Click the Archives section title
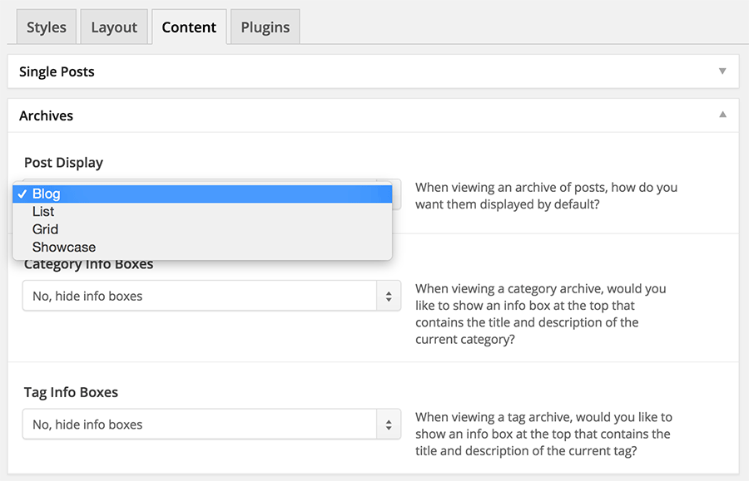 [47, 115]
